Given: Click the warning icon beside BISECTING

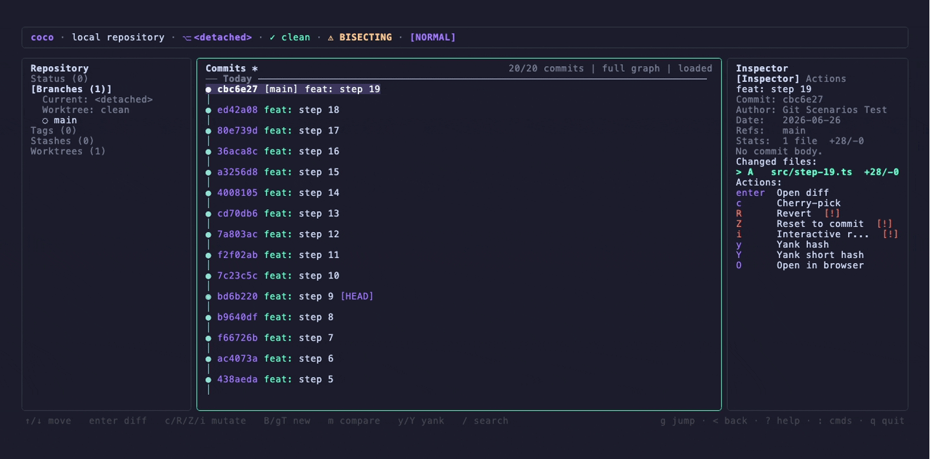Looking at the screenshot, I should (331, 38).
